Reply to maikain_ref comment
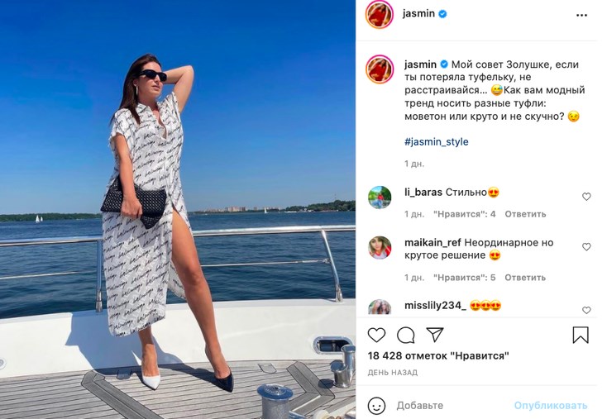Viewport: 607px width, 419px height. pyautogui.click(x=525, y=278)
